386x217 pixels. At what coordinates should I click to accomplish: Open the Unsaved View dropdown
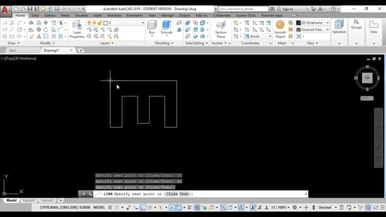tap(312, 30)
